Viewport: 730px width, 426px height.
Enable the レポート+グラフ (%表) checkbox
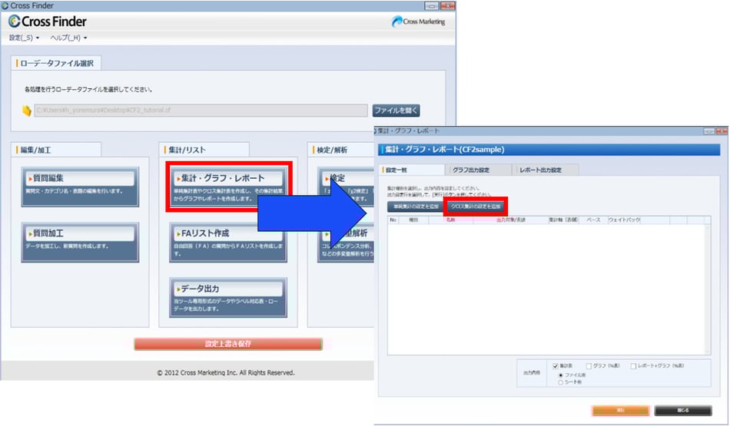tap(634, 366)
